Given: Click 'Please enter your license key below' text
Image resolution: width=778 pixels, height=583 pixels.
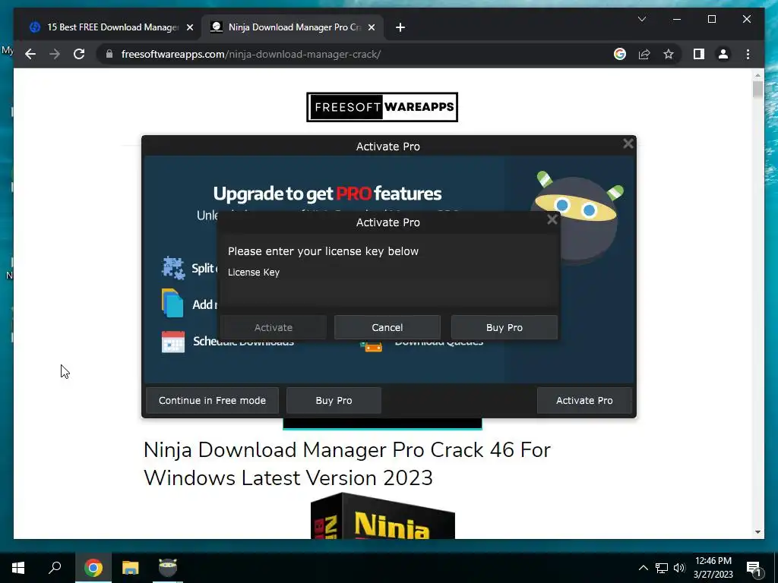Looking at the screenshot, I should click(323, 251).
